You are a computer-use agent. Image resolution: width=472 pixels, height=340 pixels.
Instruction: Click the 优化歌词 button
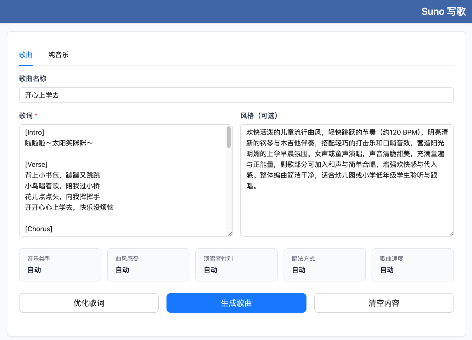point(88,303)
